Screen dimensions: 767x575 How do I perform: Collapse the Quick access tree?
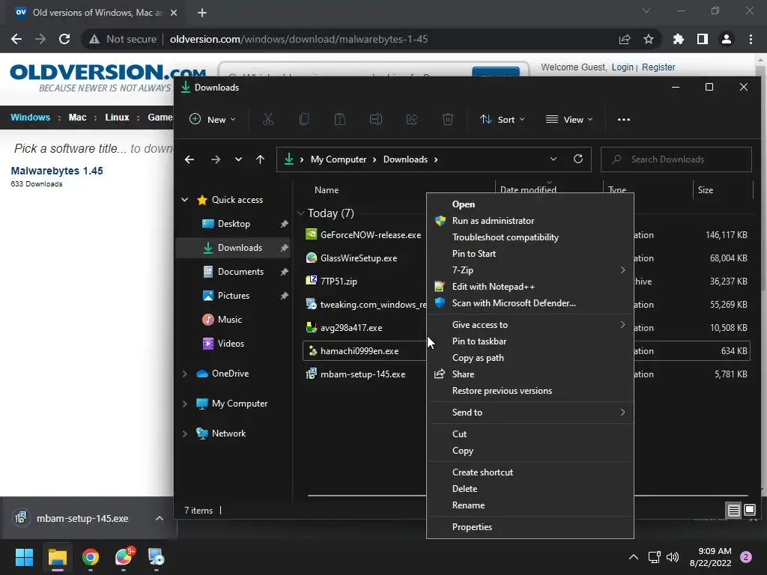pyautogui.click(x=185, y=199)
